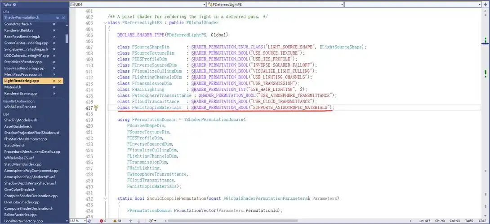Pin the BasePassRendering.h tab
The image size is (490, 224).
54,37
